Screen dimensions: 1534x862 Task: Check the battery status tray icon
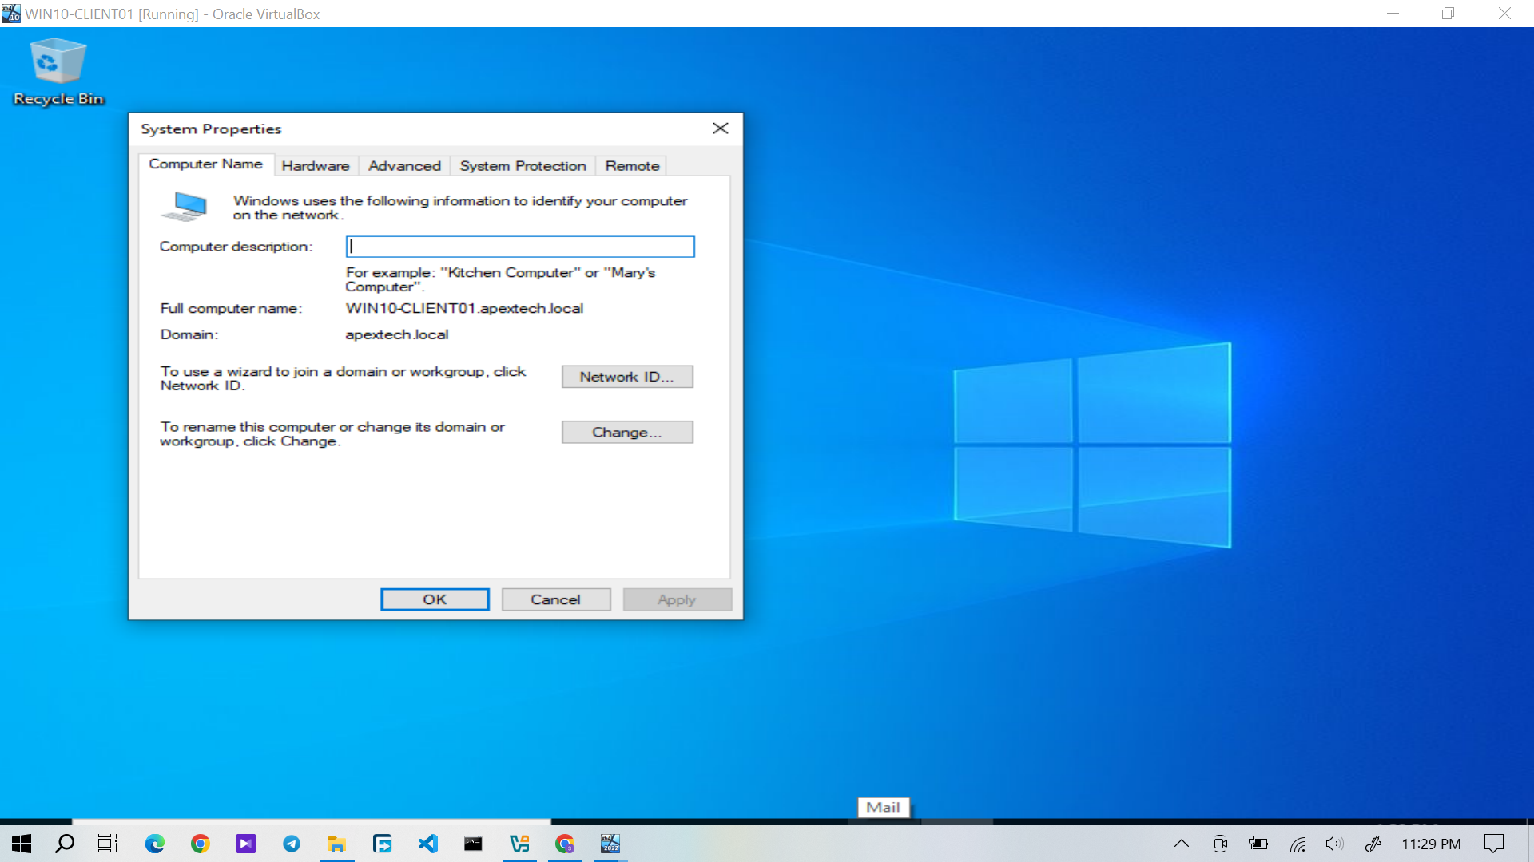[1258, 844]
